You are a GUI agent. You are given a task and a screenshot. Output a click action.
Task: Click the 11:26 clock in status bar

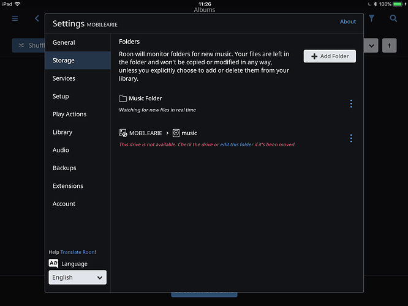pos(205,4)
